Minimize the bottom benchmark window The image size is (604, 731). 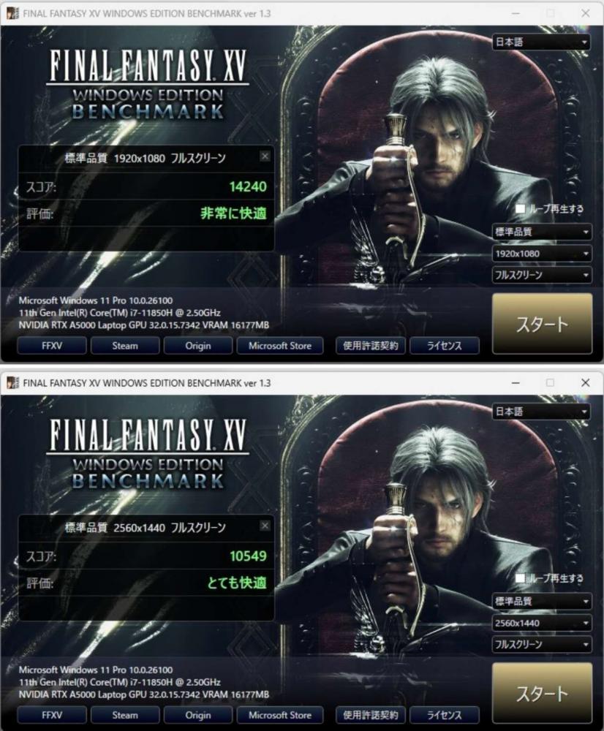tap(516, 383)
